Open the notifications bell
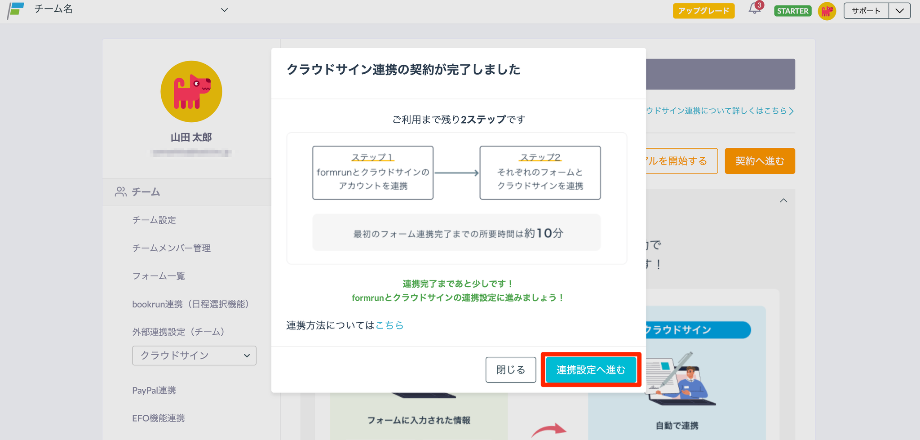 (754, 9)
